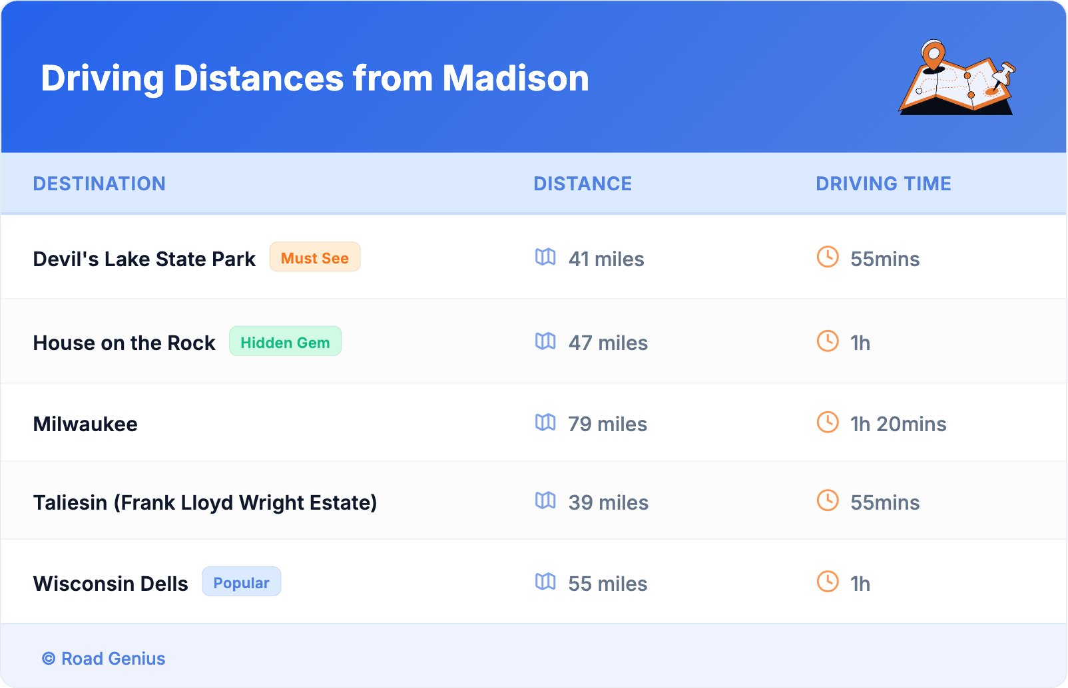Click the Driving Distances from Madison title
1068x688 pixels.
315,79
